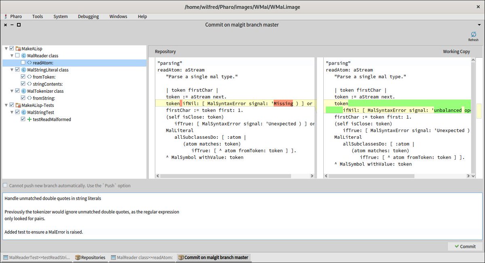Collapse the MalReader class node
The image size is (485, 263).
[12, 56]
